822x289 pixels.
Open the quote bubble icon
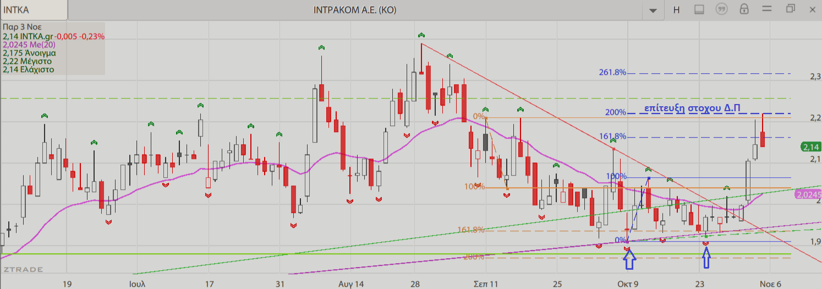[x=722, y=9]
